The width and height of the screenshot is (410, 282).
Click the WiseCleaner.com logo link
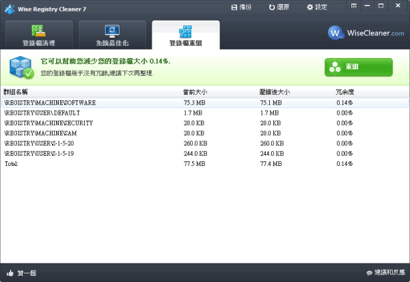click(366, 33)
